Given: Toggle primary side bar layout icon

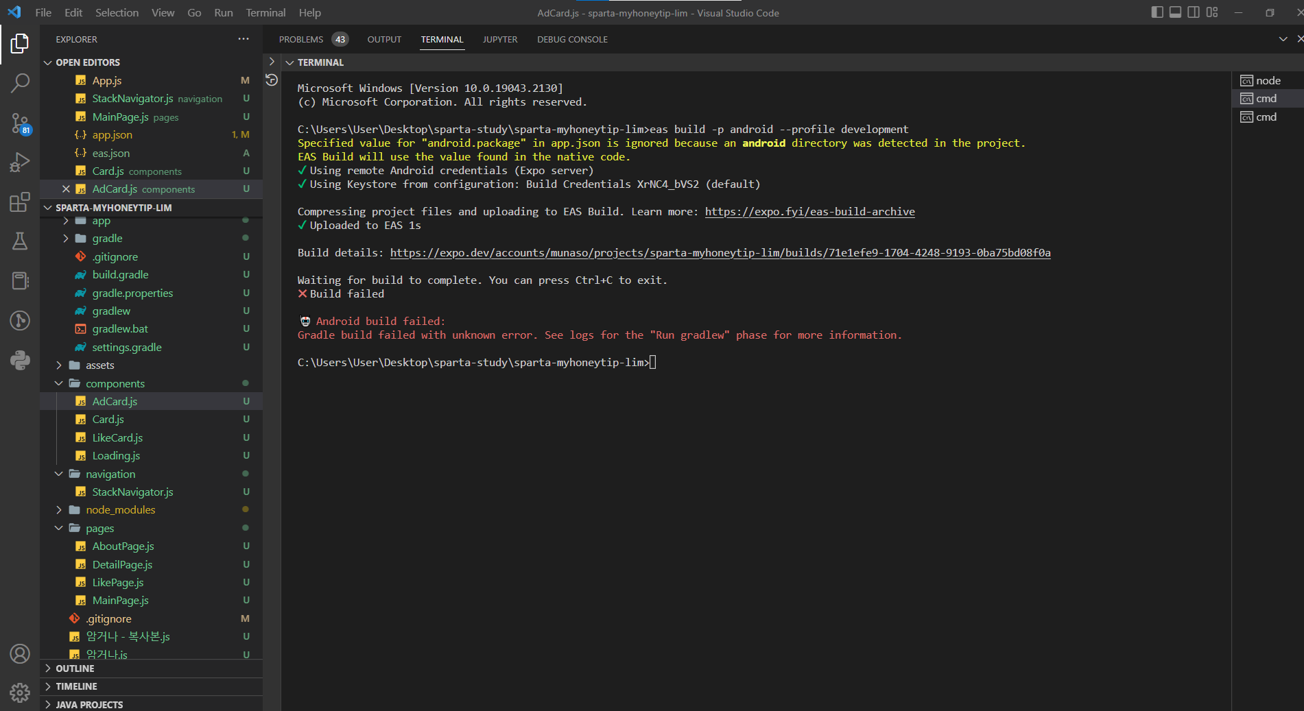Looking at the screenshot, I should [1157, 12].
